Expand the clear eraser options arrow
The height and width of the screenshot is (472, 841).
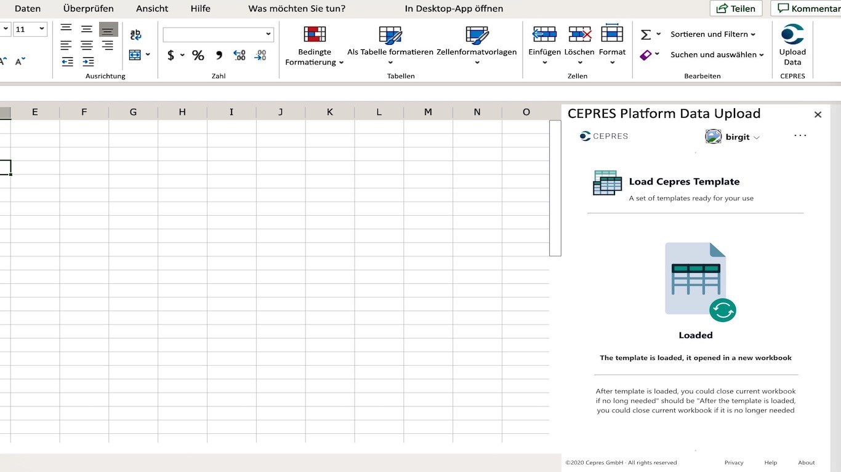(x=657, y=55)
